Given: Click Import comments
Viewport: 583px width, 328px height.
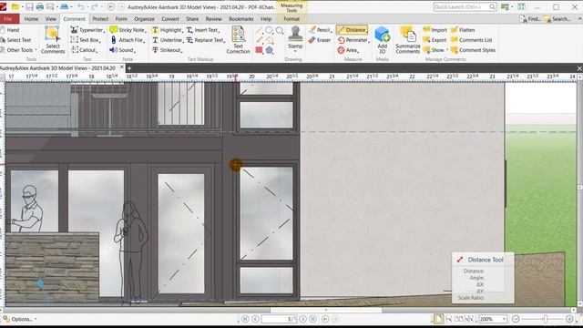Looking at the screenshot, I should click(435, 30).
